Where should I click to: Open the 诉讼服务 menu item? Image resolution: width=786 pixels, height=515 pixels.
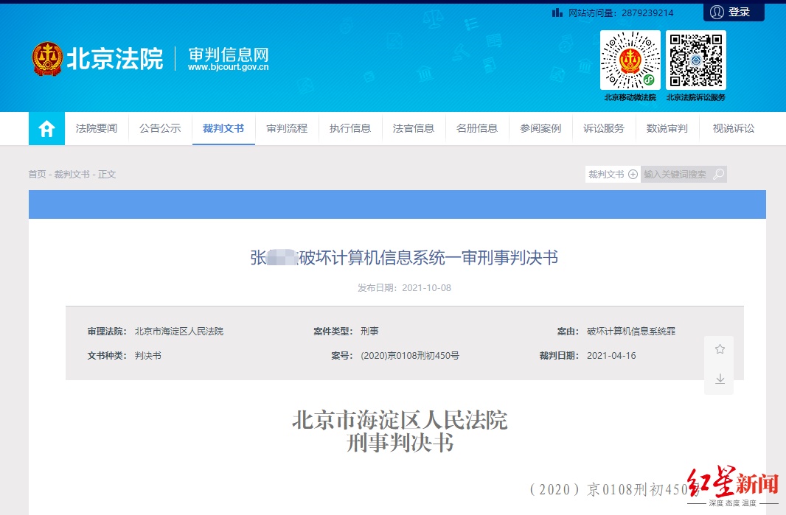tap(604, 128)
